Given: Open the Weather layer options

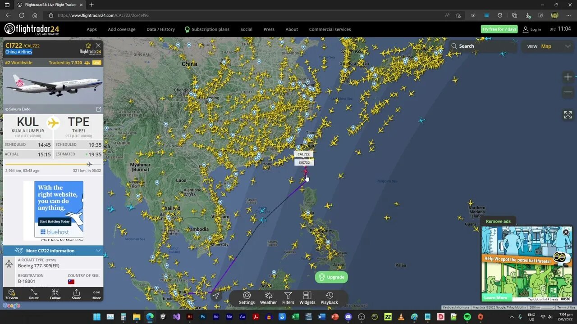Looking at the screenshot, I should pyautogui.click(x=268, y=298).
